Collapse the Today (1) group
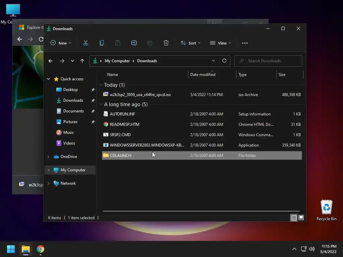The image size is (343, 257). (x=101, y=85)
